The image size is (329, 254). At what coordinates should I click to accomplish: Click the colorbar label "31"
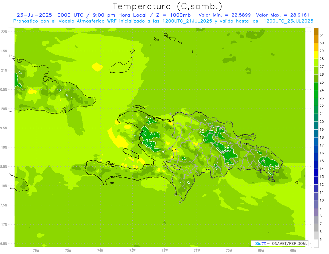point(322,35)
